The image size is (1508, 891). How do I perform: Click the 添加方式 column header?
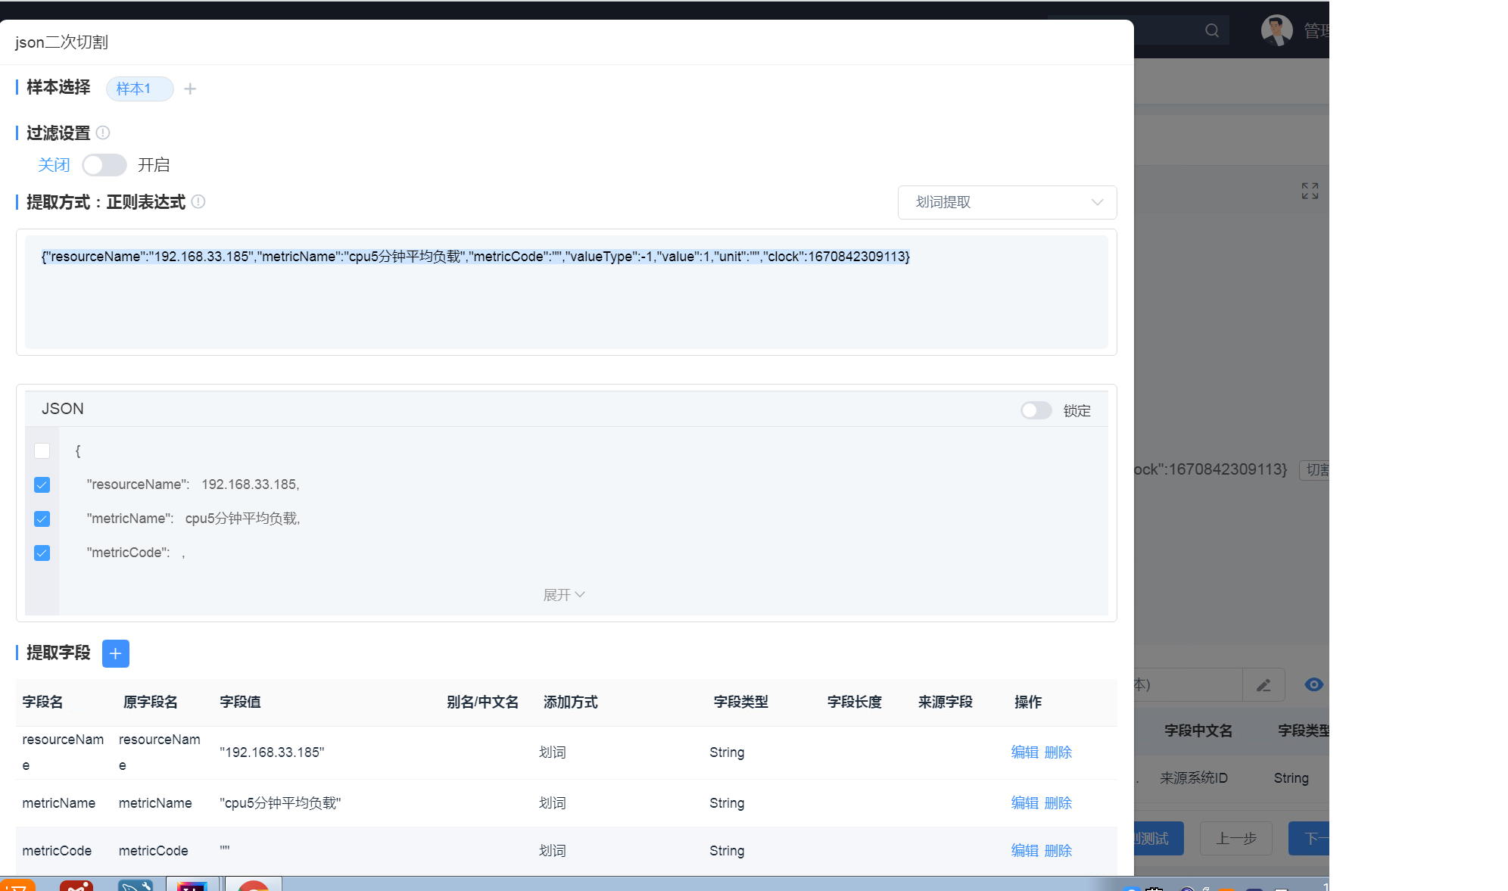point(571,703)
